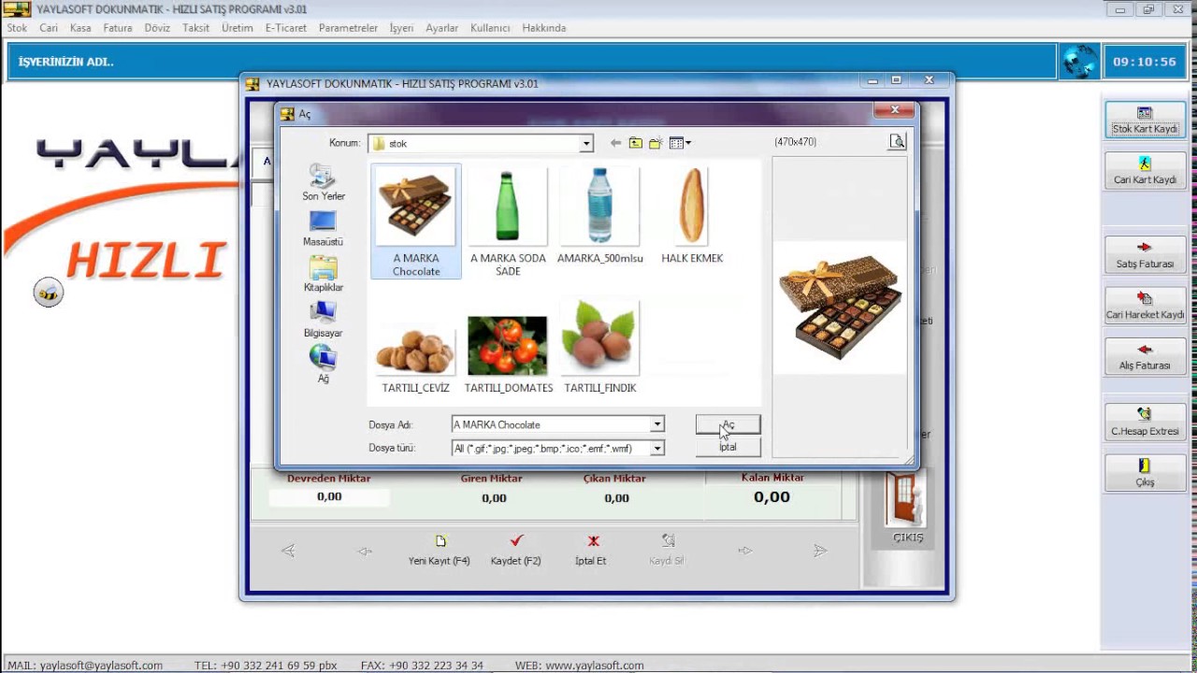Click the İptal cancel button
Screen dimensions: 1197x673
click(728, 447)
